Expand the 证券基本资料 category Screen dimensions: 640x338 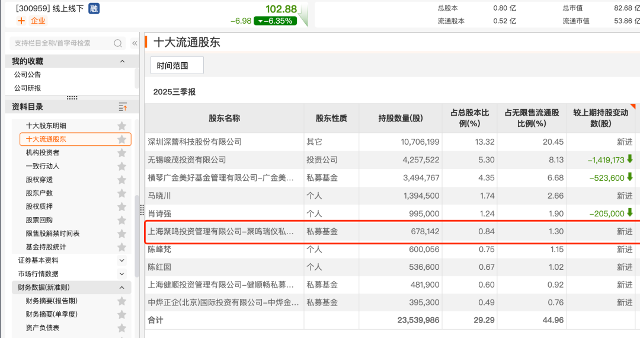click(121, 260)
